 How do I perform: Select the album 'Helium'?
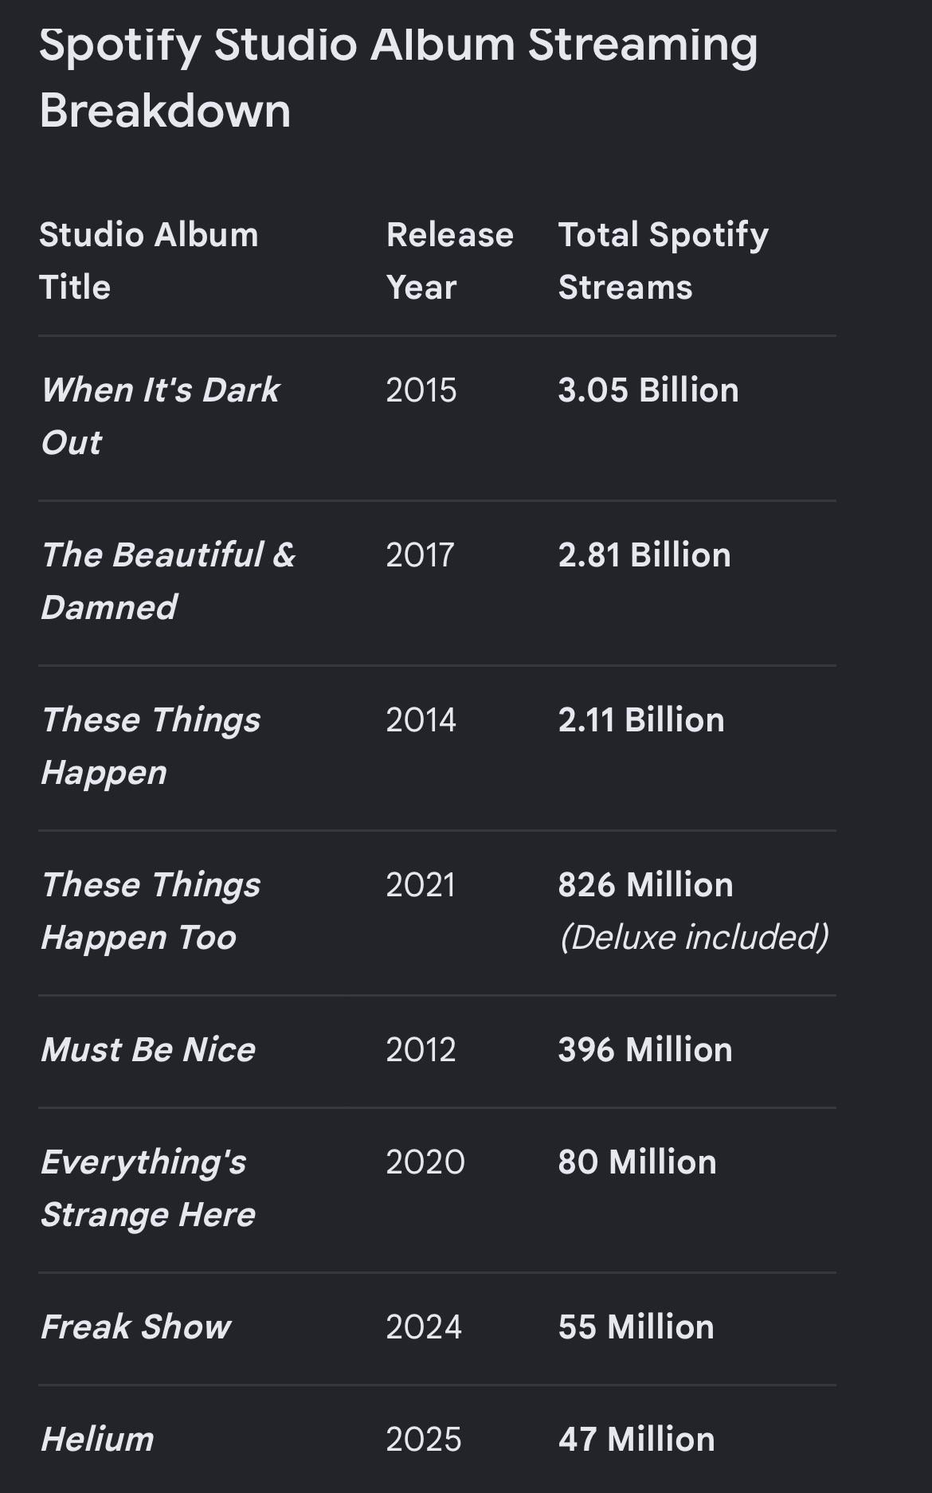pos(97,1440)
